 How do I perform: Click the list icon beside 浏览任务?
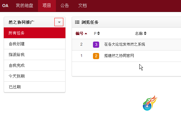click(x=77, y=22)
